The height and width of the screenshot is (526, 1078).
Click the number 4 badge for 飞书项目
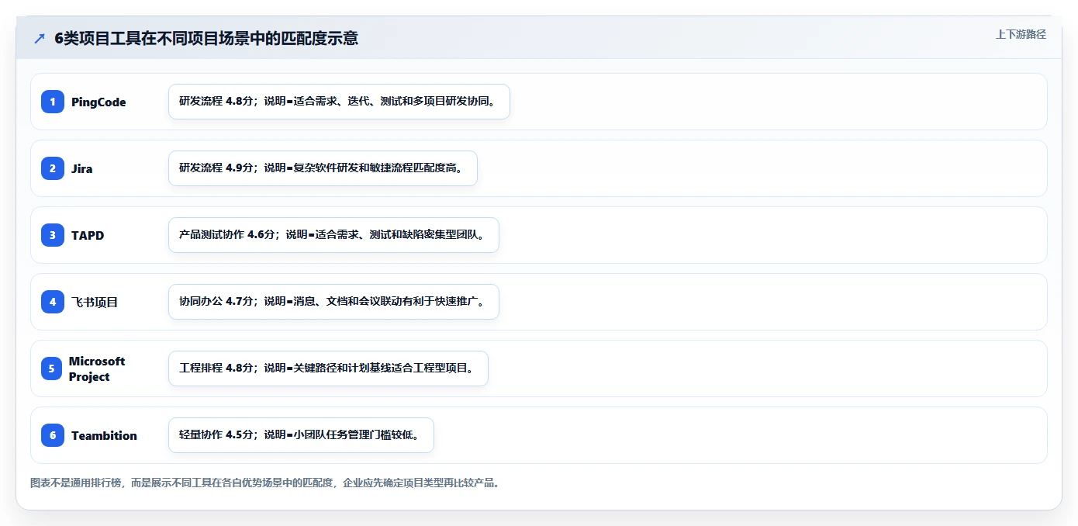[x=53, y=302]
